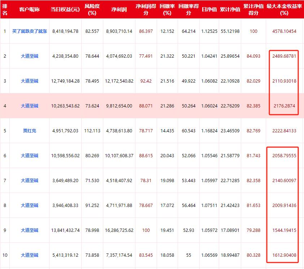Click the 风险度(%) column header

point(92,9)
